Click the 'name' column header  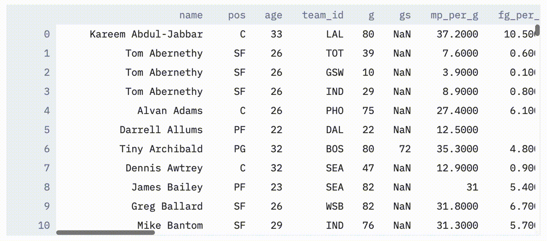(x=191, y=15)
